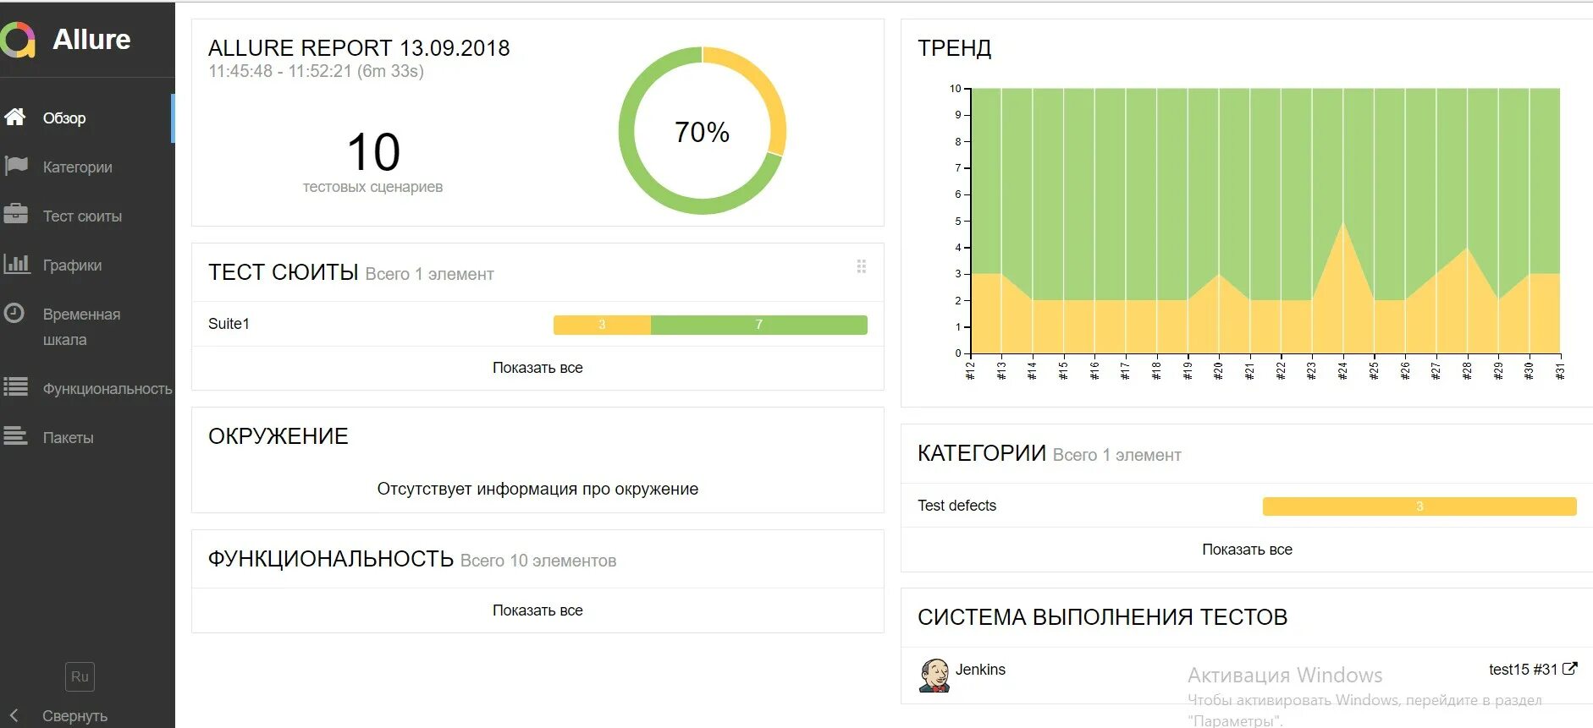Screen dimensions: 1593x728
Task: Click the ОКРУЖЕНИЕ heading
Action: pos(278,436)
